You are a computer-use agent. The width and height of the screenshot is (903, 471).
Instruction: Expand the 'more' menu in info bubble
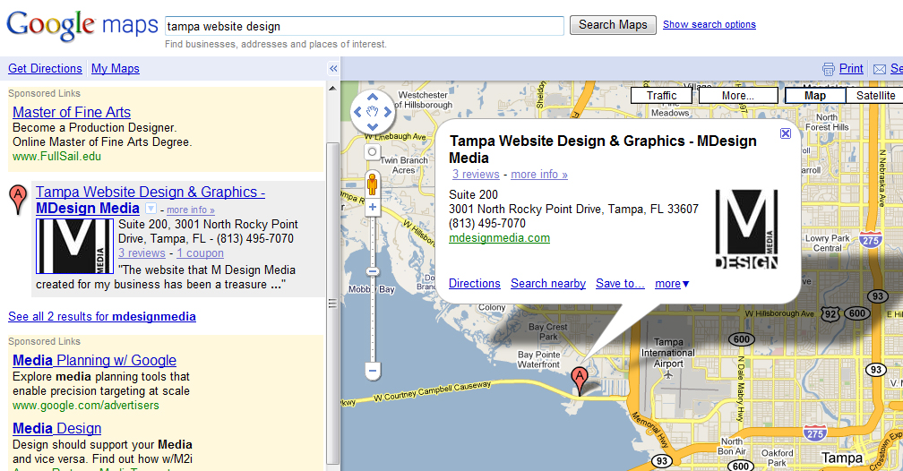(x=672, y=283)
